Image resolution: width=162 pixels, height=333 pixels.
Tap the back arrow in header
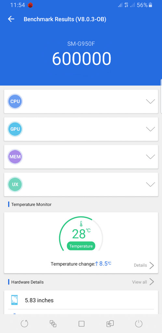coord(11,19)
